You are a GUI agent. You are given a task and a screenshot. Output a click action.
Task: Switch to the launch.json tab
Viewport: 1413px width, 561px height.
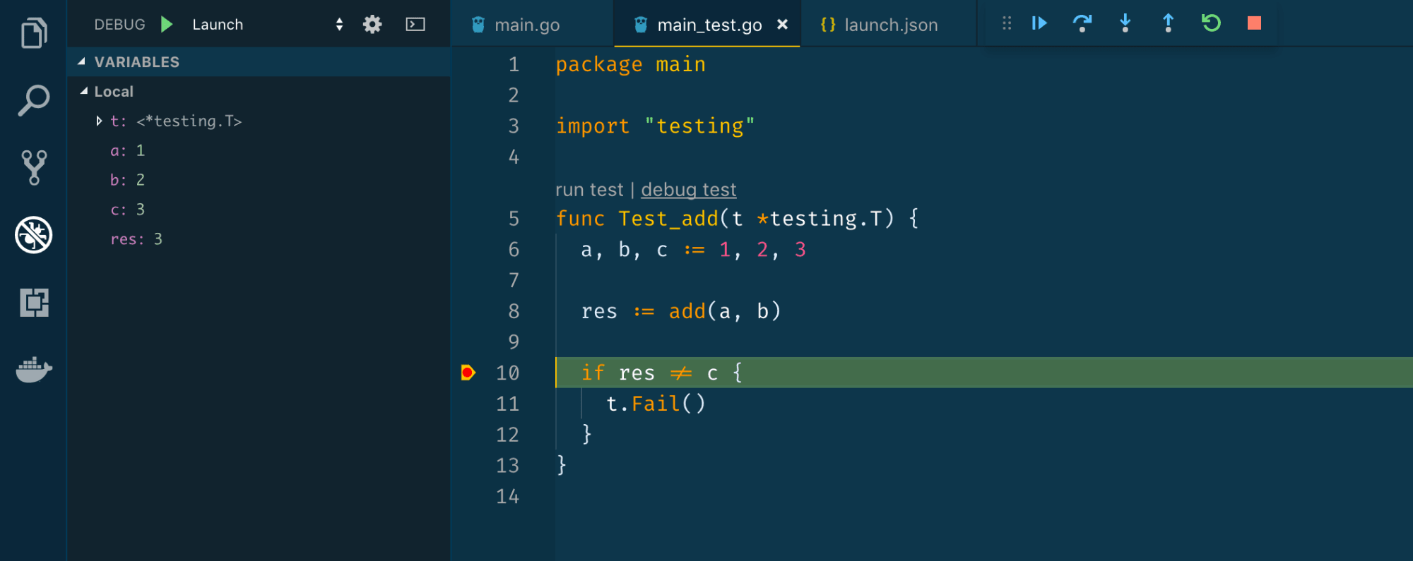[890, 25]
